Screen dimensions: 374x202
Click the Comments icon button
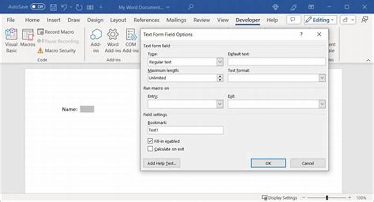point(293,20)
